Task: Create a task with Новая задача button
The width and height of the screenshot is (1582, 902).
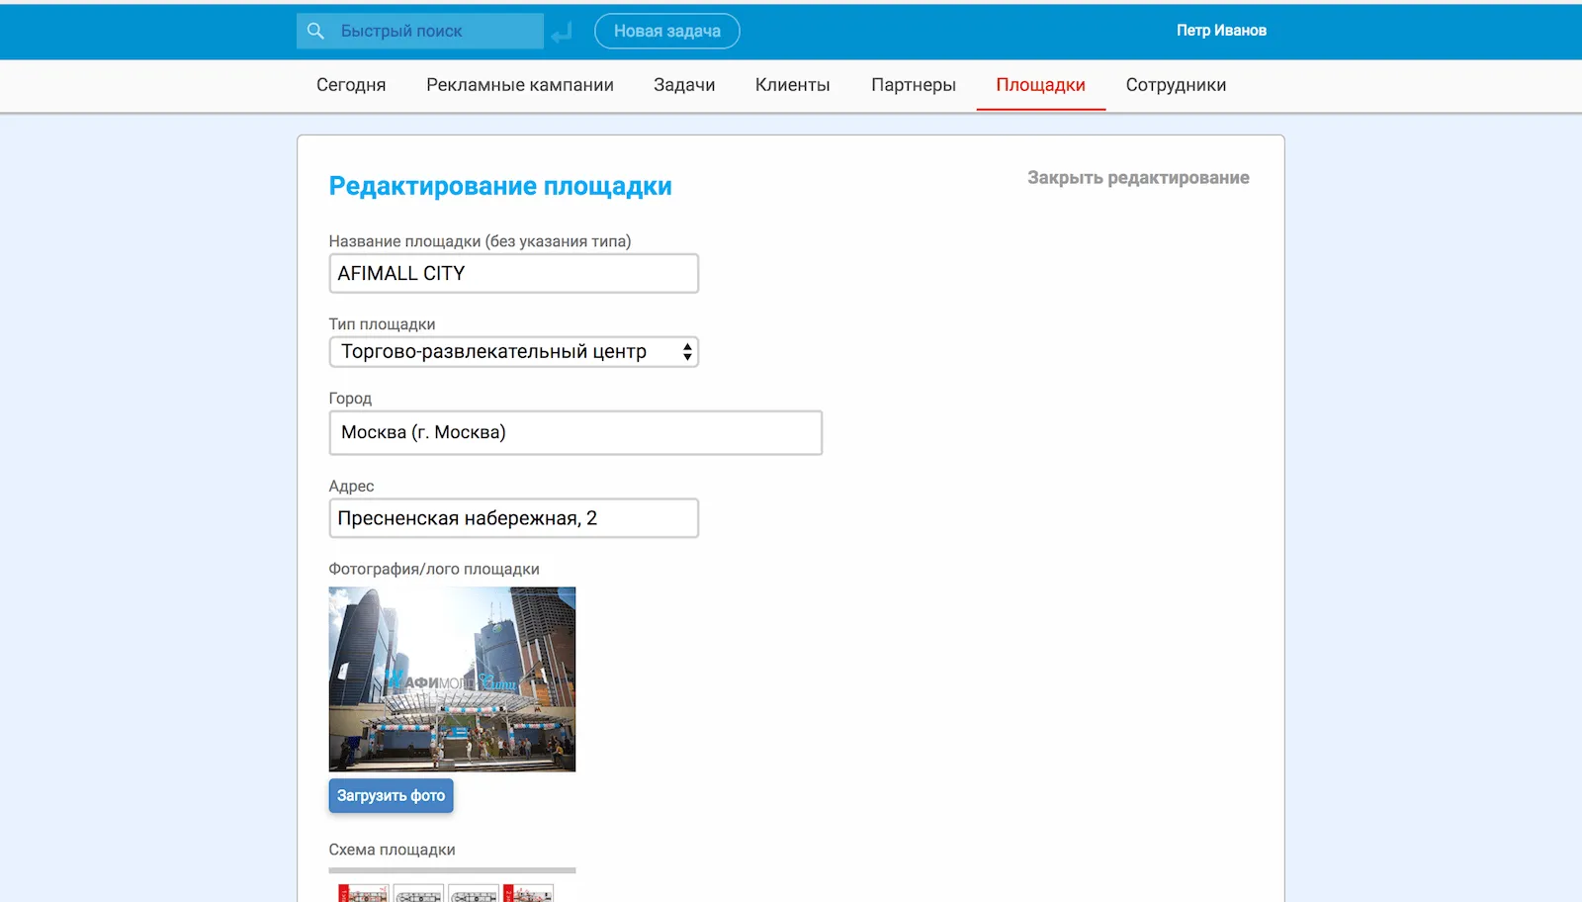Action: click(x=666, y=32)
